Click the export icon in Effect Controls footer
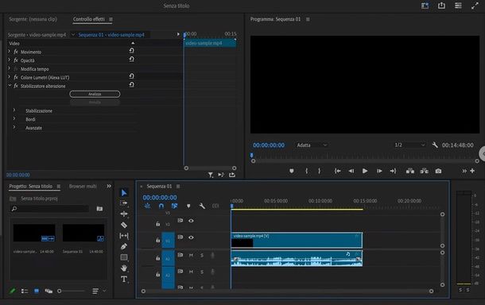The image size is (485, 305). pyautogui.click(x=232, y=175)
